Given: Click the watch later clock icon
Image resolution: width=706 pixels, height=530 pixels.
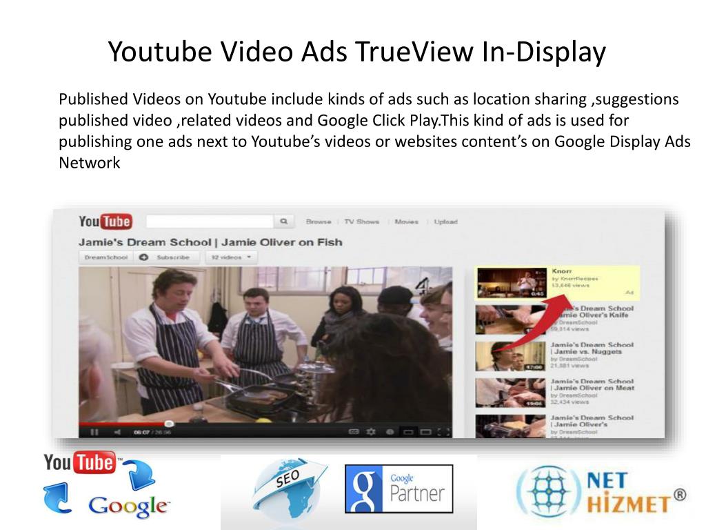Looking at the screenshot, I should pos(390,432).
